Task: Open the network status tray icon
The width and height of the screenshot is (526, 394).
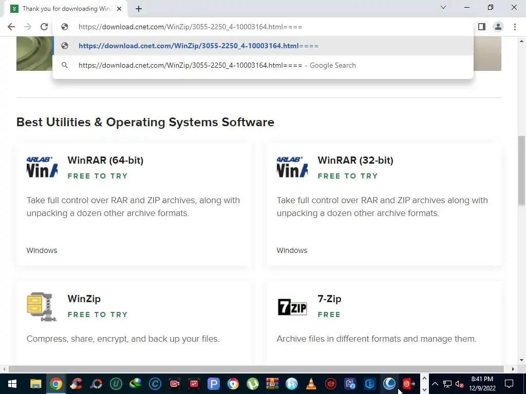Action: pyautogui.click(x=447, y=384)
